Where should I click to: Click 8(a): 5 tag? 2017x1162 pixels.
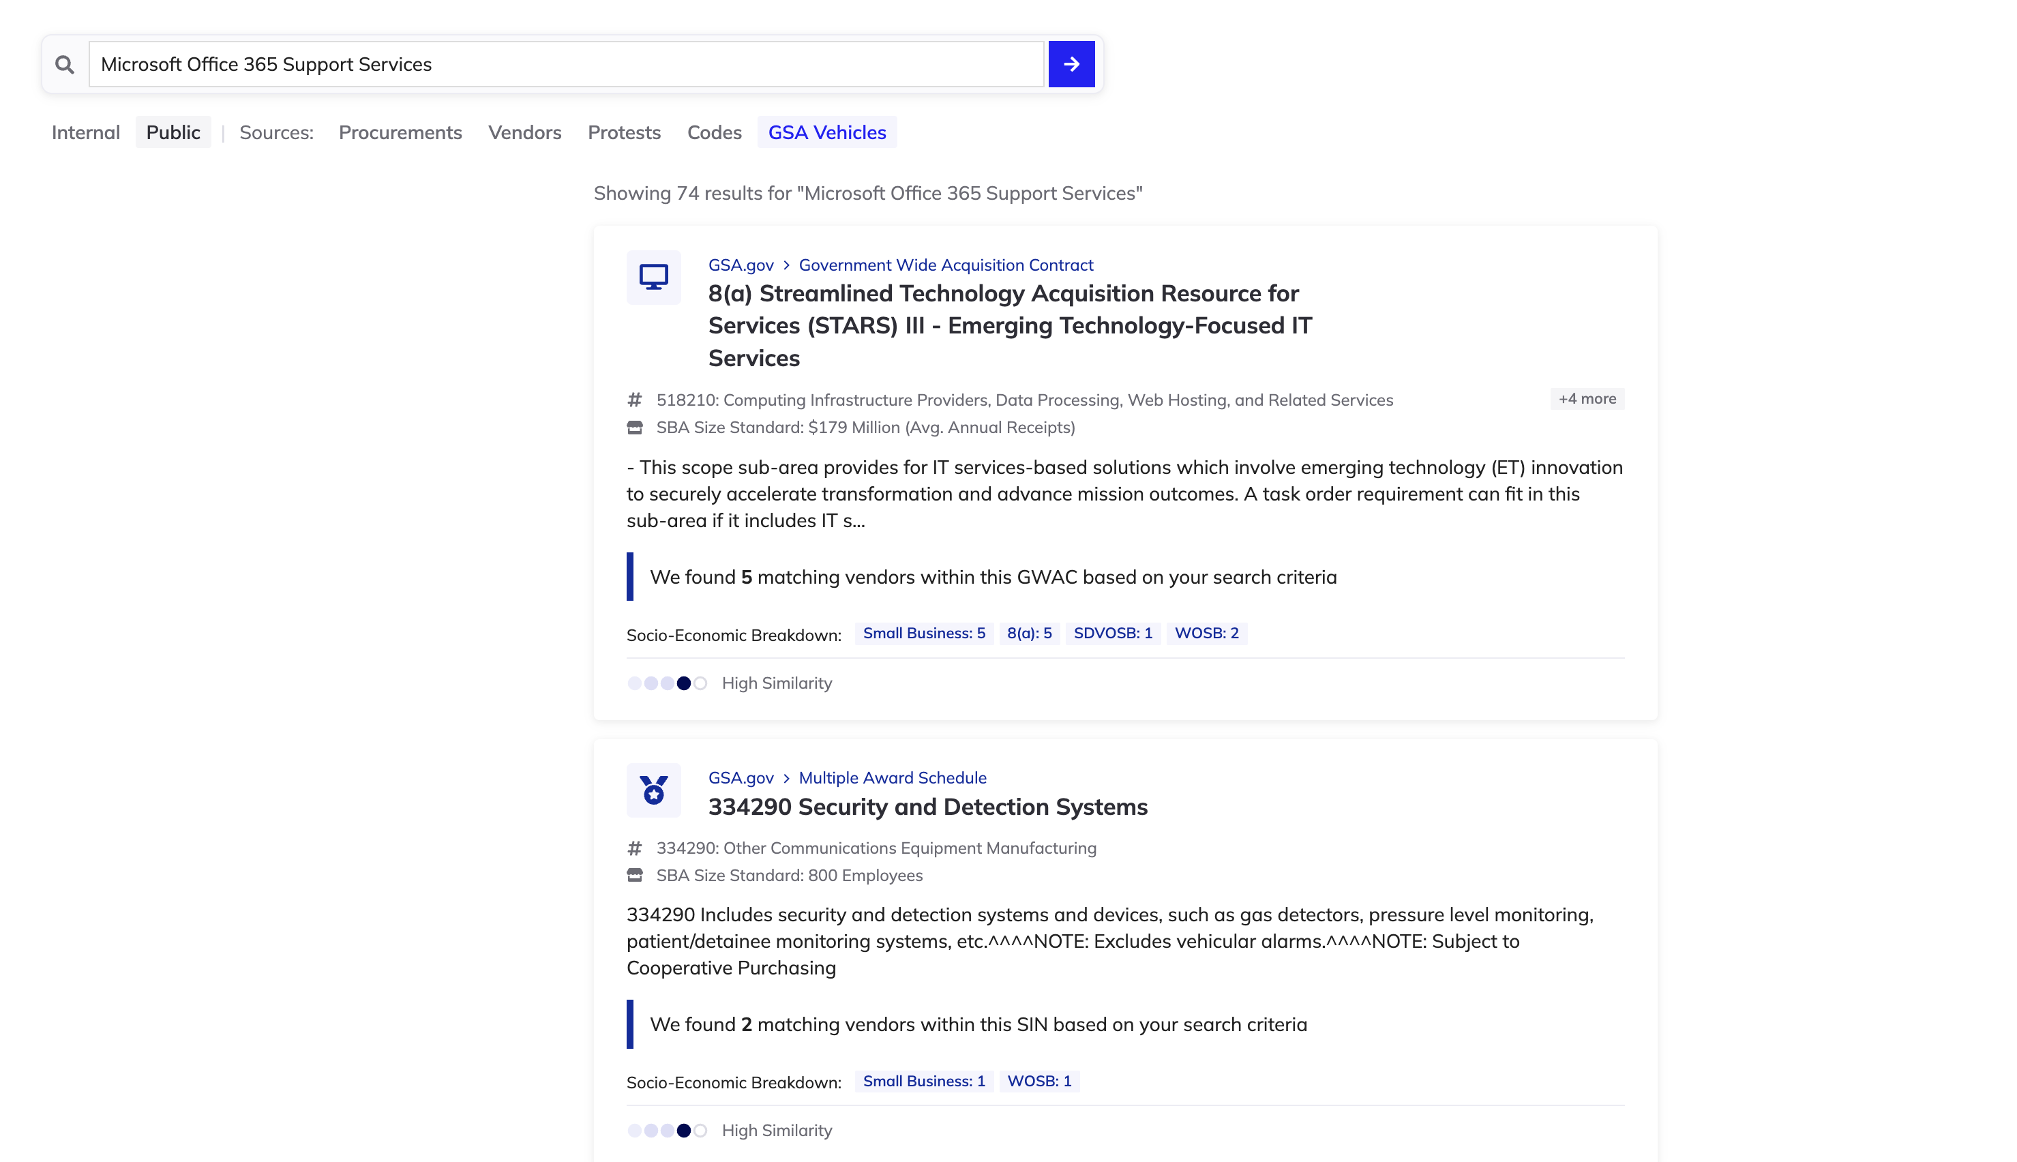click(1029, 633)
